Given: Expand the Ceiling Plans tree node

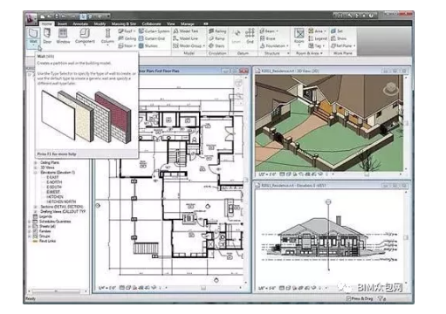Looking at the screenshot, I should (x=36, y=163).
